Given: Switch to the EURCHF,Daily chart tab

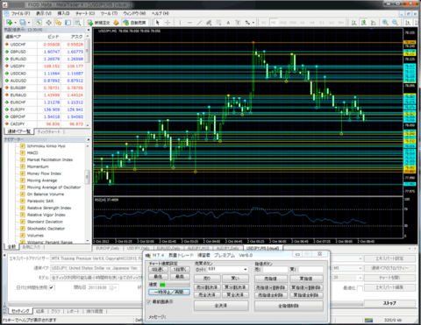Looking at the screenshot, I should point(108,248).
